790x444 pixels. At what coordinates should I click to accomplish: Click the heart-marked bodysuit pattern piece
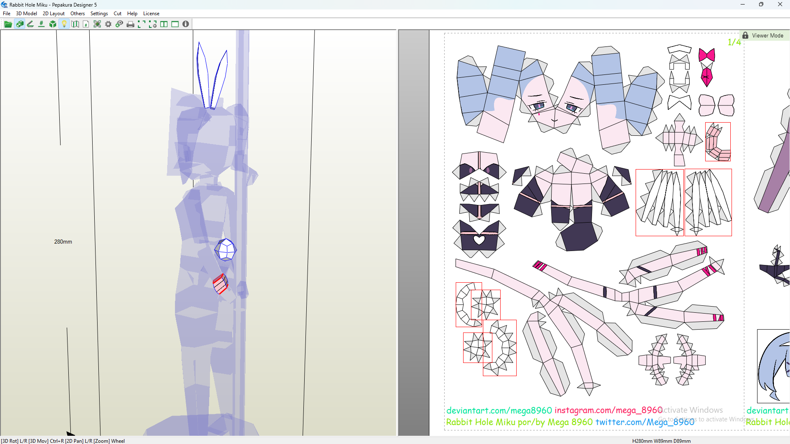(479, 239)
